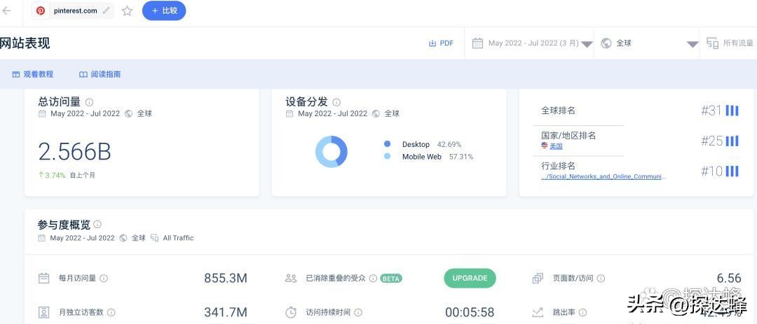Click the pages icon beside 页面数/访问
This screenshot has height=324, width=757.
point(538,279)
